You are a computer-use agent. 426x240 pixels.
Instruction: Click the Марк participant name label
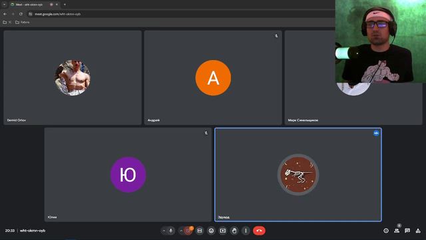pos(303,120)
